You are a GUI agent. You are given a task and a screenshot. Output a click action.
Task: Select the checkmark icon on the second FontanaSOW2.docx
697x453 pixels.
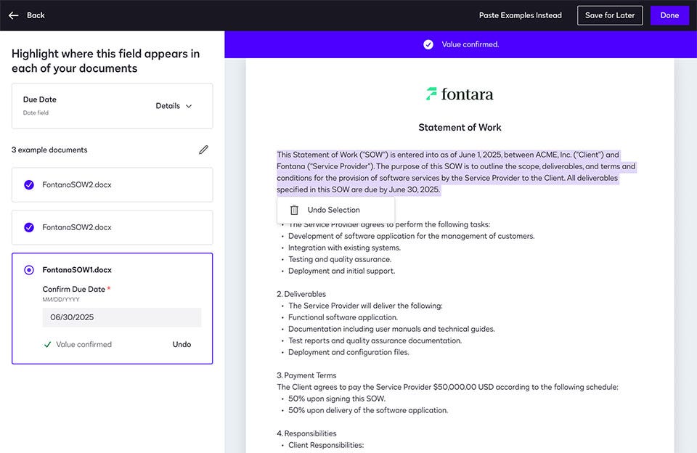28,227
